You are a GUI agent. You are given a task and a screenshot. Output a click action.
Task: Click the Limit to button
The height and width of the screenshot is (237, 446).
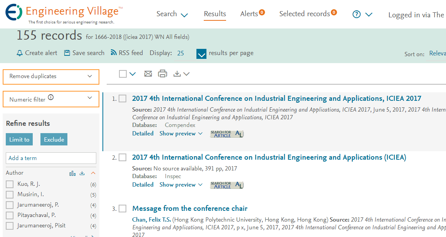pyautogui.click(x=19, y=140)
